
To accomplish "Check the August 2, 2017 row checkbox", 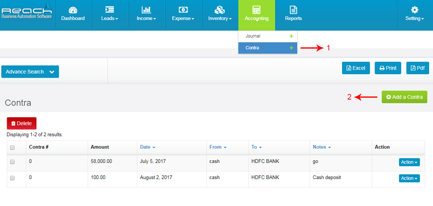I will point(12,178).
